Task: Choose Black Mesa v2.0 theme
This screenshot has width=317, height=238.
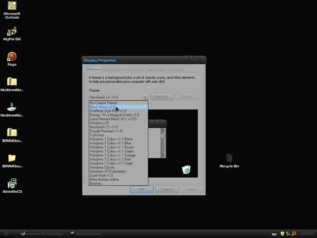Action: pyautogui.click(x=119, y=107)
